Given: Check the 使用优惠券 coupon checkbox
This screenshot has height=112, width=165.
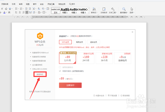Looking at the screenshot, I should coord(60,67).
